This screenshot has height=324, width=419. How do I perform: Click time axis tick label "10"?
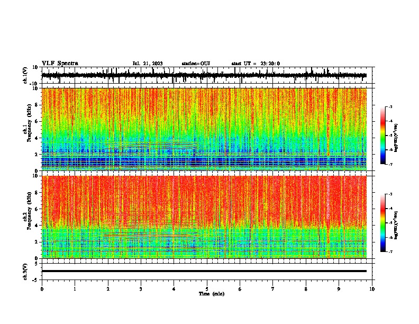372,289
